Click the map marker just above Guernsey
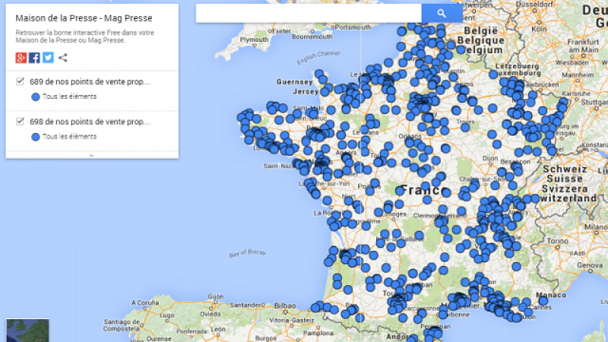The height and width of the screenshot is (342, 608). pos(320,74)
